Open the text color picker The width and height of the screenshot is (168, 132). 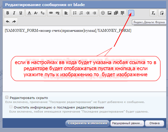(x=29, y=13)
